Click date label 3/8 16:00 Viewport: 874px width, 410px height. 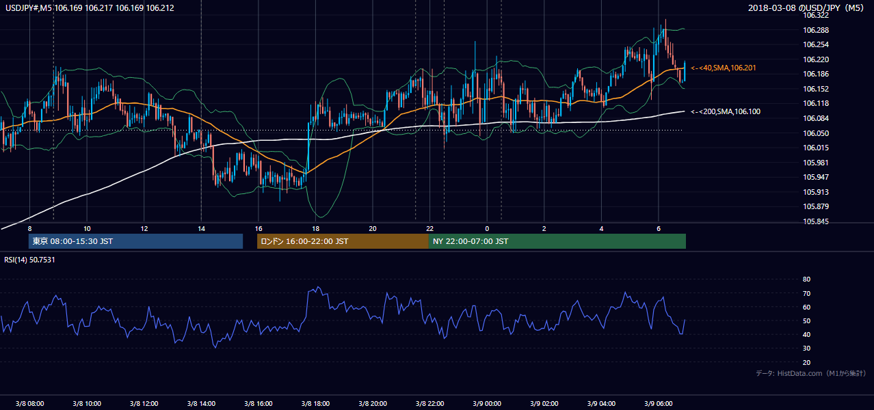258,403
